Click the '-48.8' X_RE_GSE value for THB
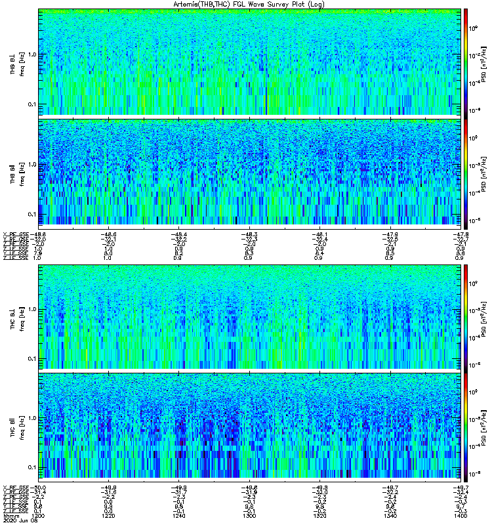The image size is (492, 525). point(38,235)
